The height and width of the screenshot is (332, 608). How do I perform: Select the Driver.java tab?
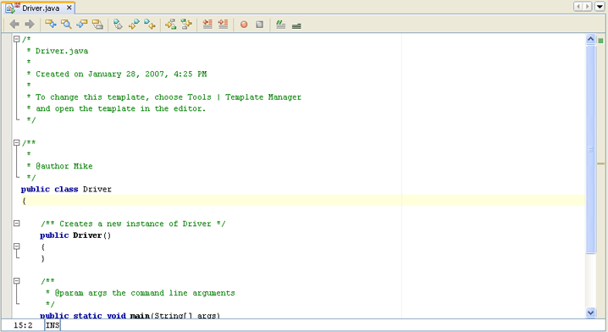click(39, 8)
